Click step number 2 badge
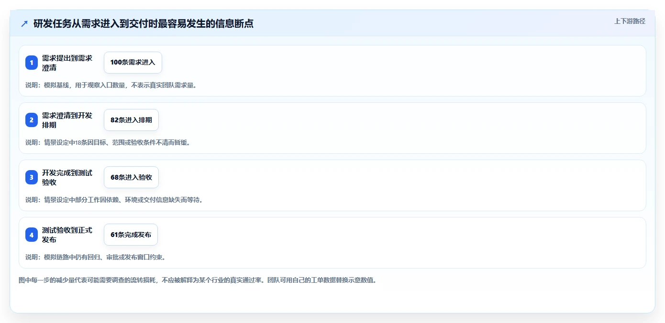Image resolution: width=665 pixels, height=323 pixels. 32,120
